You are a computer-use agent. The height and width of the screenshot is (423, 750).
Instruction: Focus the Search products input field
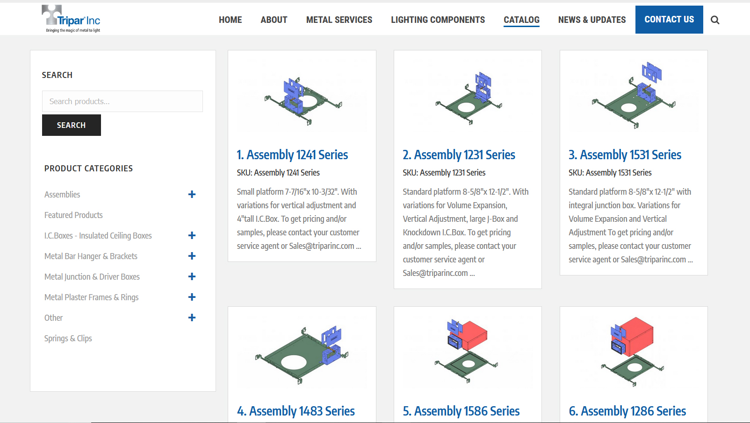[123, 101]
